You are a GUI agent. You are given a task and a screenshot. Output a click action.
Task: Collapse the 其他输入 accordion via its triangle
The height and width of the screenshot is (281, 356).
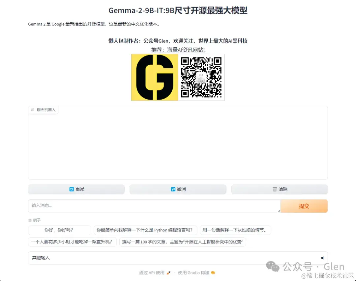pos(322,258)
